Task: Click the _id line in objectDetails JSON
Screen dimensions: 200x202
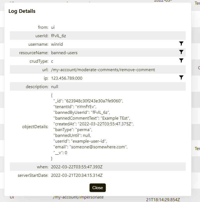Action: click(88, 101)
